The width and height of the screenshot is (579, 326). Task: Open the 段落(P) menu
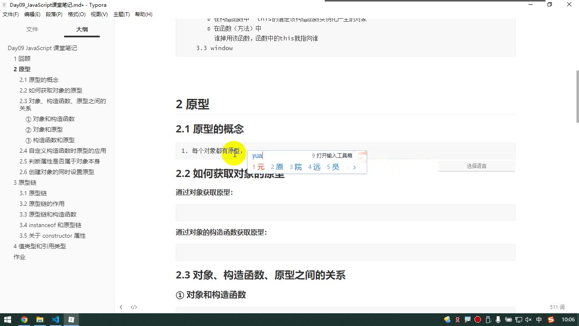point(54,14)
